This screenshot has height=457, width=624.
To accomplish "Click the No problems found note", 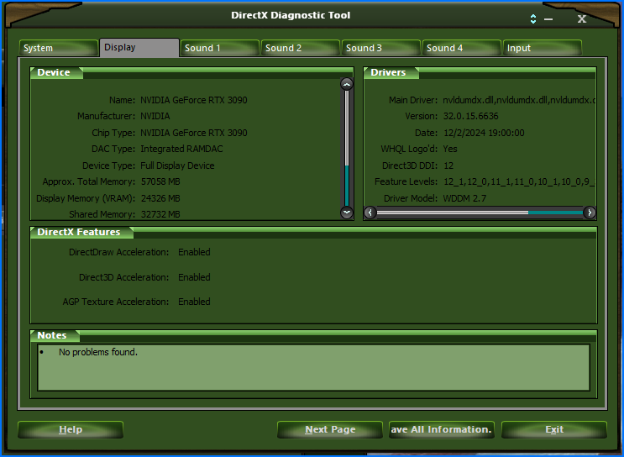I will tap(98, 352).
